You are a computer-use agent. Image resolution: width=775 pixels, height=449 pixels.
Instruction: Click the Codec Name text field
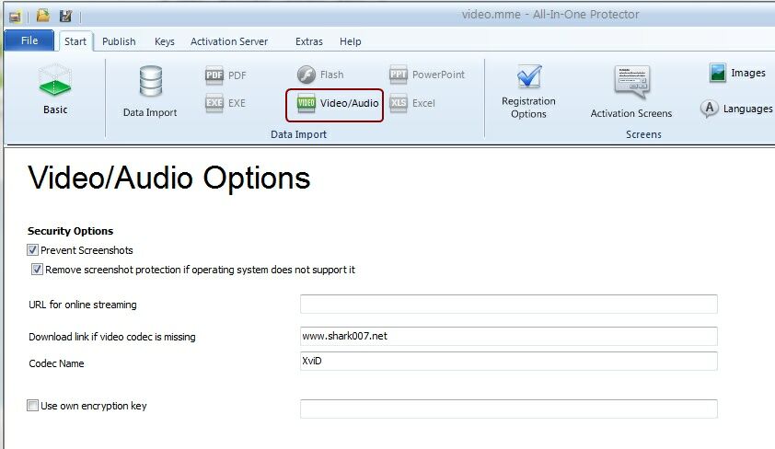(508, 362)
